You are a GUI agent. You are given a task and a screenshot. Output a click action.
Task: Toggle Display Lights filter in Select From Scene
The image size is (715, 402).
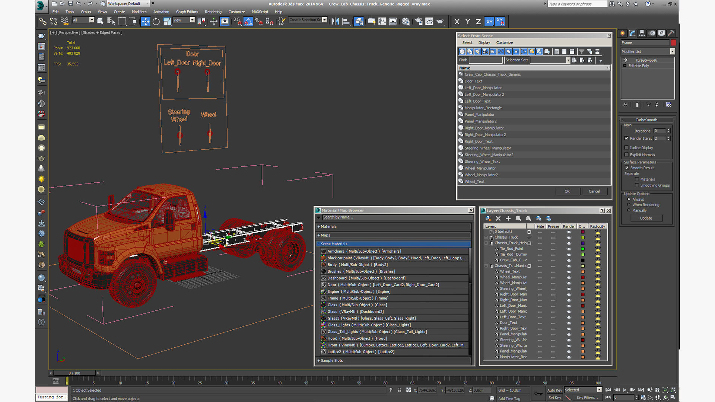pyautogui.click(x=477, y=52)
